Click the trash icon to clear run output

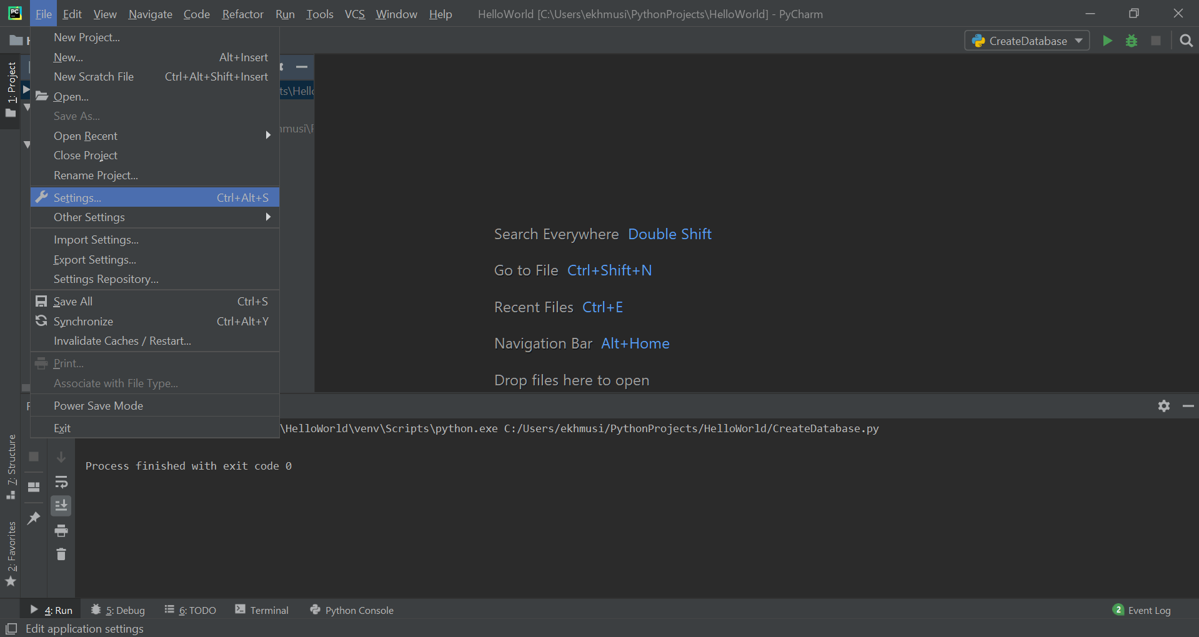click(61, 555)
